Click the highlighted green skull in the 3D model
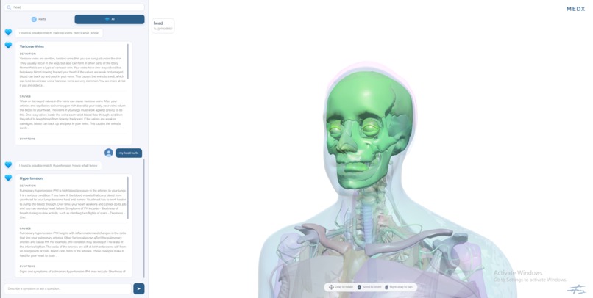 [369, 128]
